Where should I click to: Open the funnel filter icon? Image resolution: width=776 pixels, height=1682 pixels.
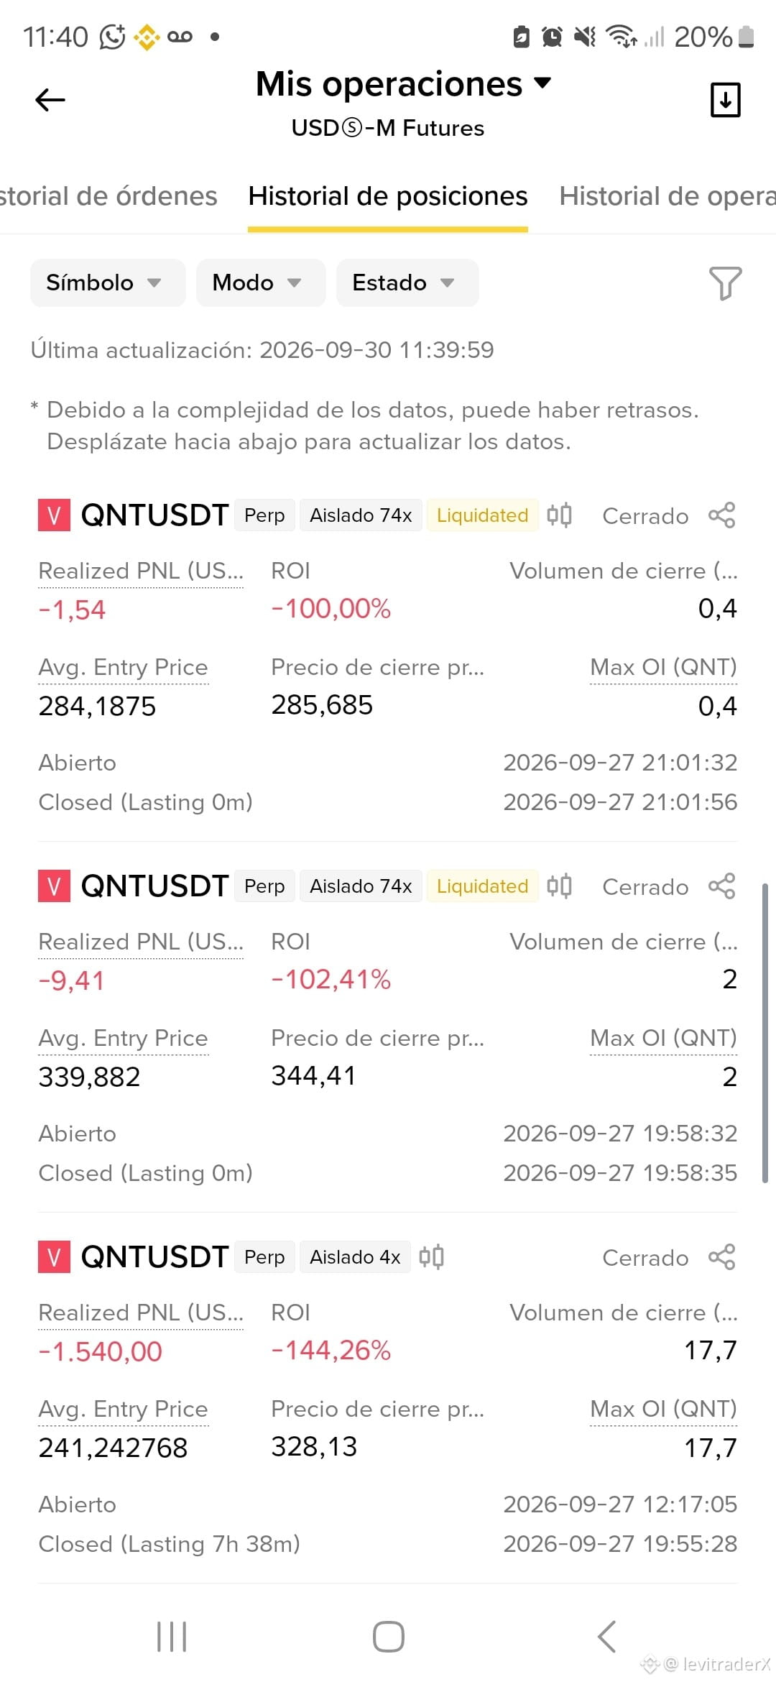pos(725,283)
